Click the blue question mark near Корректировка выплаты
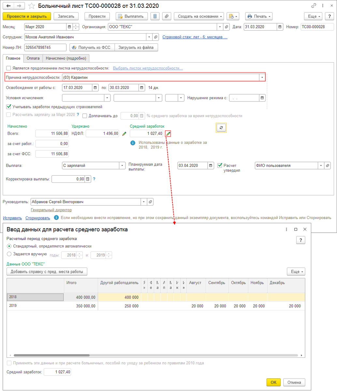This screenshot has height=391, width=337. 94,179
